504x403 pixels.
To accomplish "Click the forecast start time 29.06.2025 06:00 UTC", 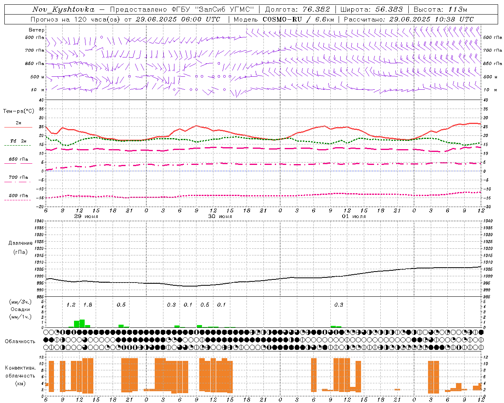I will tap(178, 19).
